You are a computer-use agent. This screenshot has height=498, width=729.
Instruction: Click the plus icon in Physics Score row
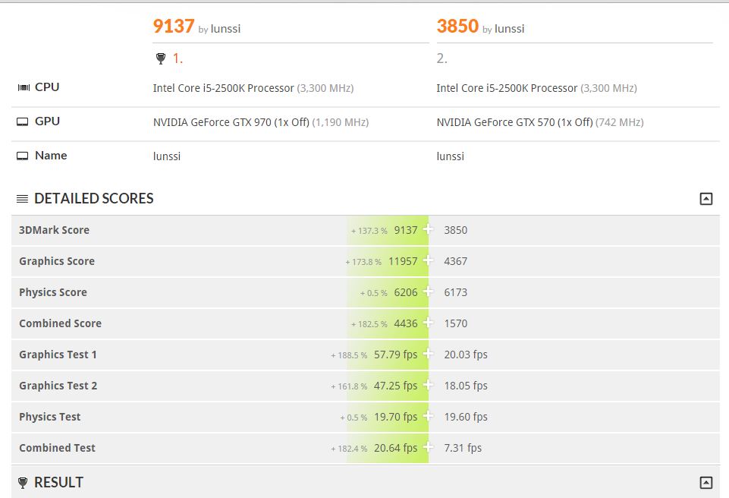[428, 292]
